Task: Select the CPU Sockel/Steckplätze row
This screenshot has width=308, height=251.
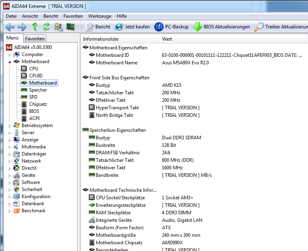Action: tap(141, 198)
